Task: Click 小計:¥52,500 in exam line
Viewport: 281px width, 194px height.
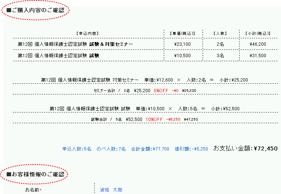Action: point(225,109)
